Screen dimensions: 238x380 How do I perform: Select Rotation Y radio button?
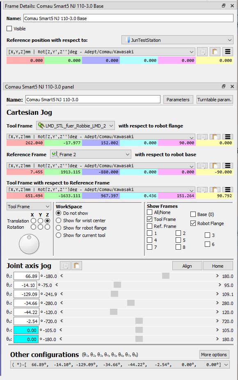coord(40,227)
